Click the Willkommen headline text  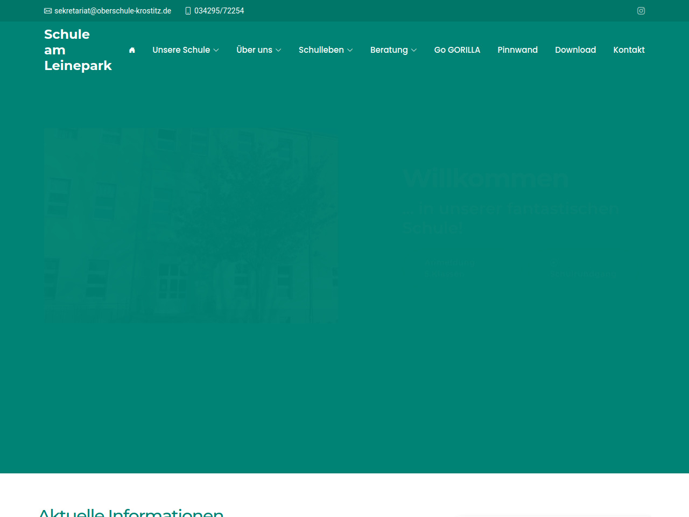[486, 178]
